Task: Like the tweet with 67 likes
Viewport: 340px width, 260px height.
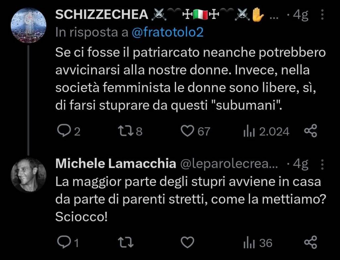Action: (188, 131)
